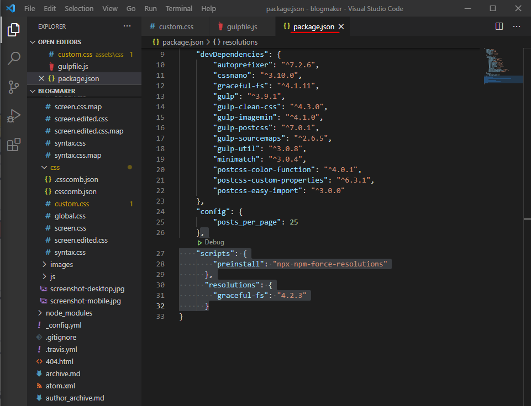Open the Selection menu
The width and height of the screenshot is (531, 406).
pyautogui.click(x=79, y=8)
